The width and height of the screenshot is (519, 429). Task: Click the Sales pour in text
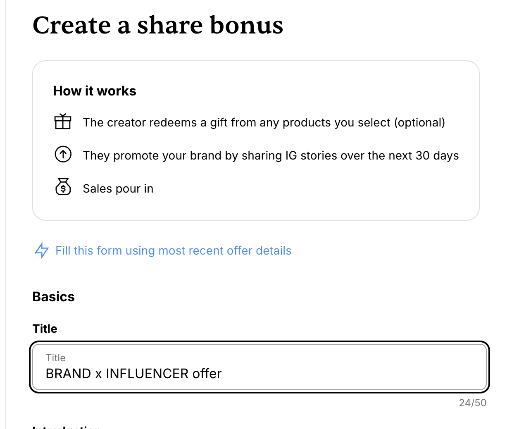(118, 188)
